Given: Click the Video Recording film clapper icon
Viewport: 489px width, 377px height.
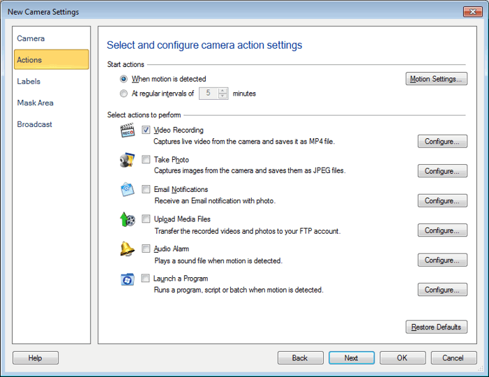Looking at the screenshot, I should (x=127, y=131).
